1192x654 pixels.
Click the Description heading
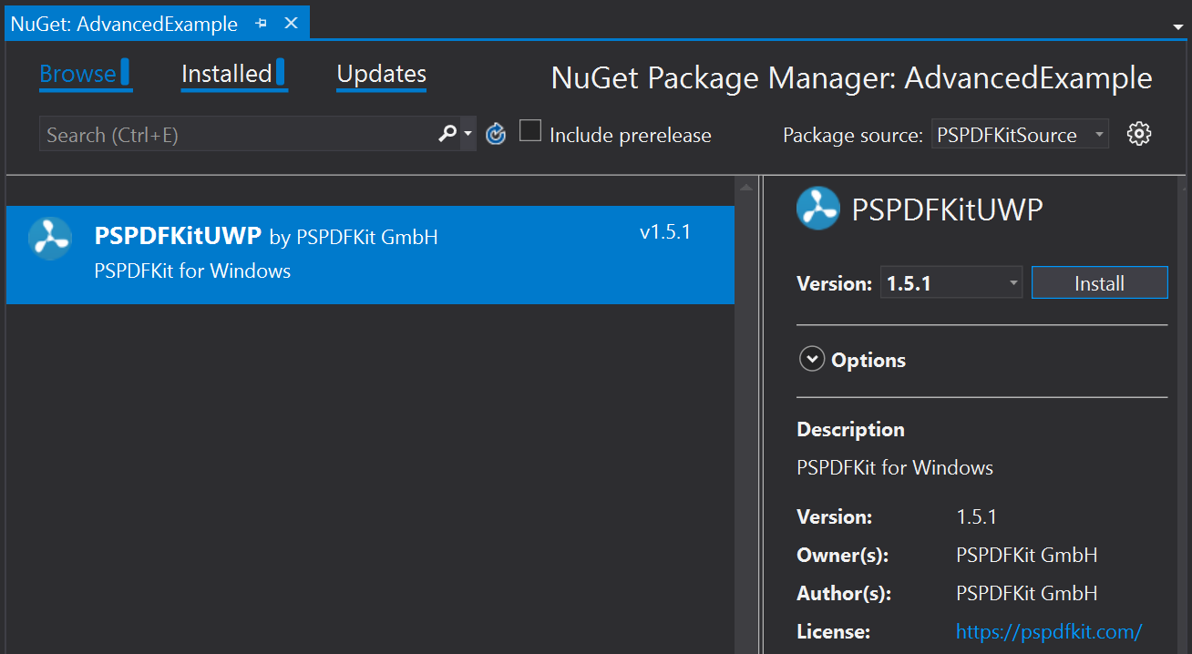tap(850, 429)
